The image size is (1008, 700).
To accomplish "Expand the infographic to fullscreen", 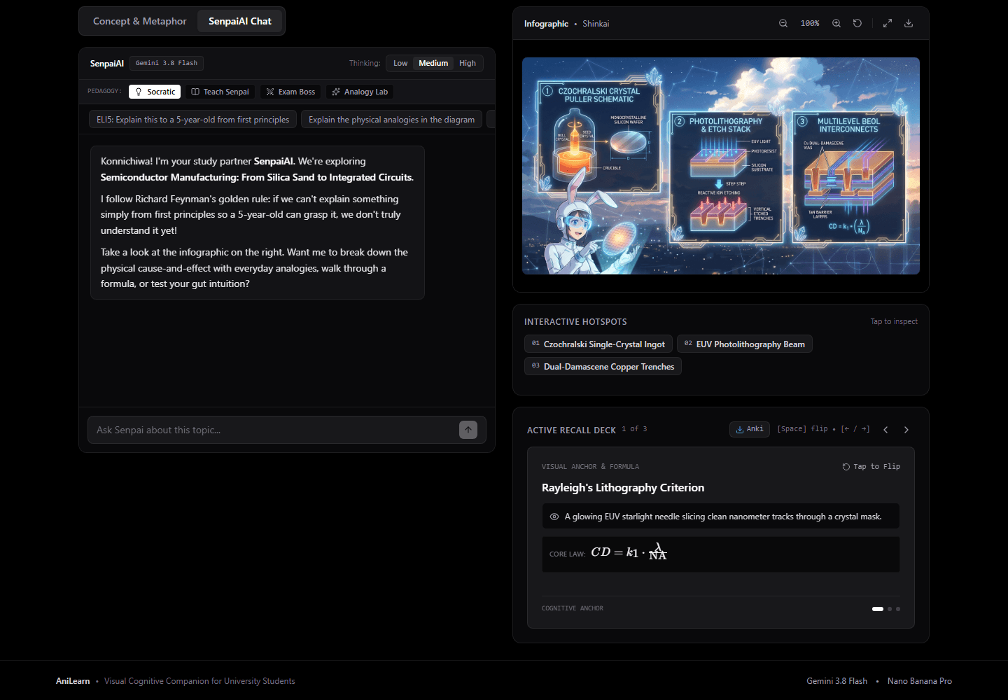I will pos(888,23).
